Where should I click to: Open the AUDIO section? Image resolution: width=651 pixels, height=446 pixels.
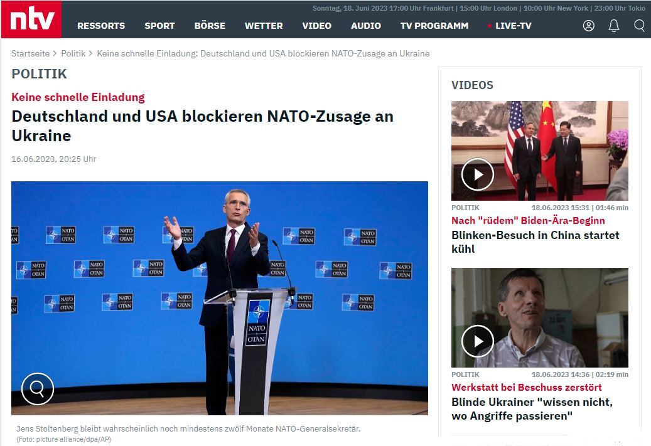(x=366, y=26)
